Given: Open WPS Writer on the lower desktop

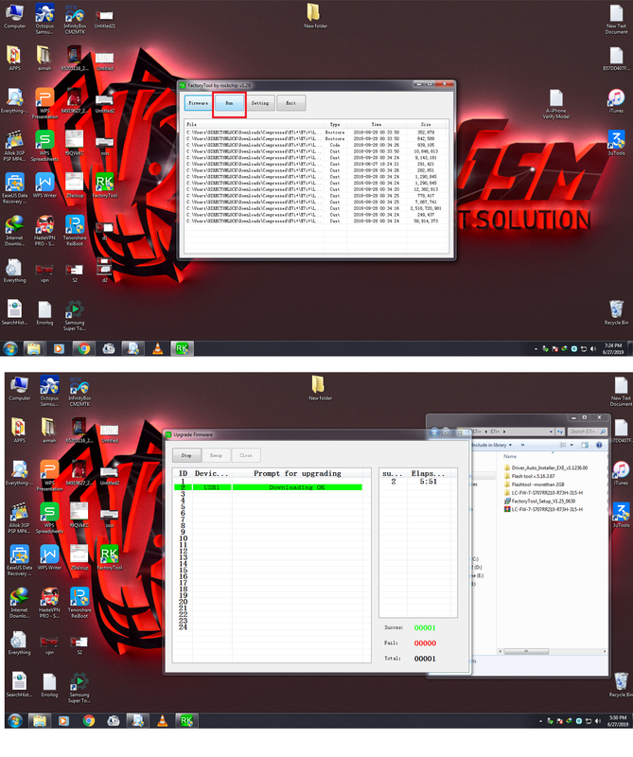Looking at the screenshot, I should pos(49,557).
